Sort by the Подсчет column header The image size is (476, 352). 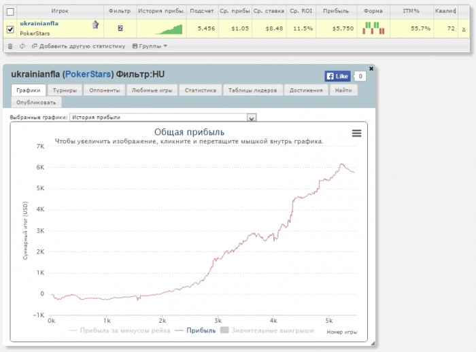pos(202,11)
